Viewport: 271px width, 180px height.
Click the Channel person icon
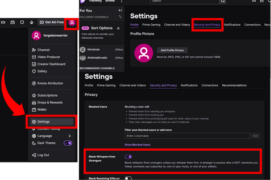point(34,50)
